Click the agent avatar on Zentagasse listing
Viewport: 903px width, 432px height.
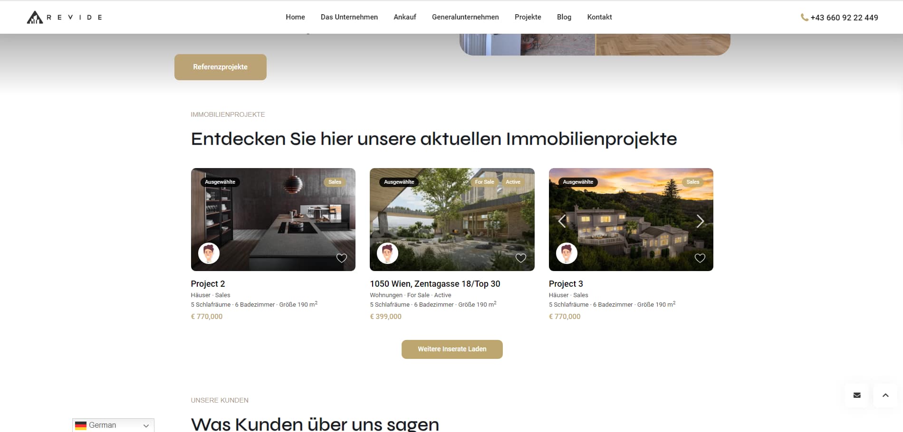pyautogui.click(x=387, y=253)
